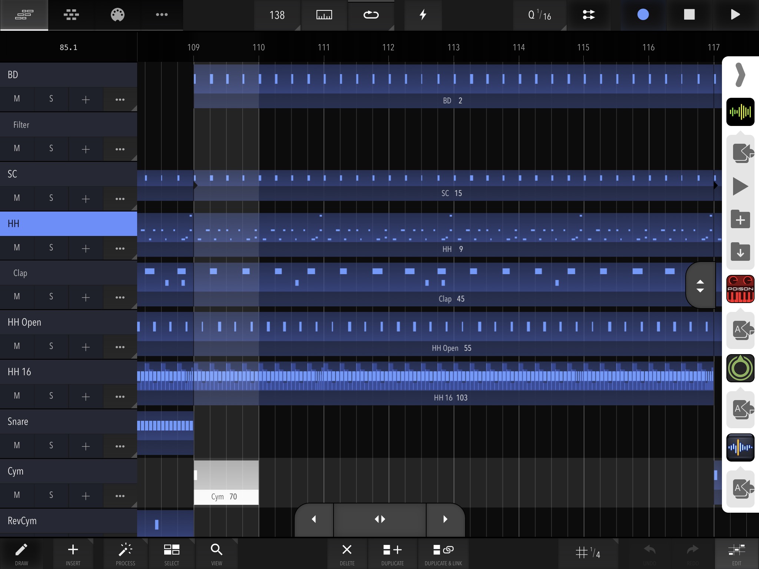Select the Draw pencil tool
Image resolution: width=759 pixels, height=569 pixels.
(21, 554)
